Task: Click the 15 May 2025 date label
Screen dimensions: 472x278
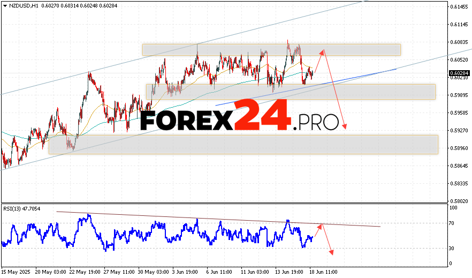Action: (16, 272)
